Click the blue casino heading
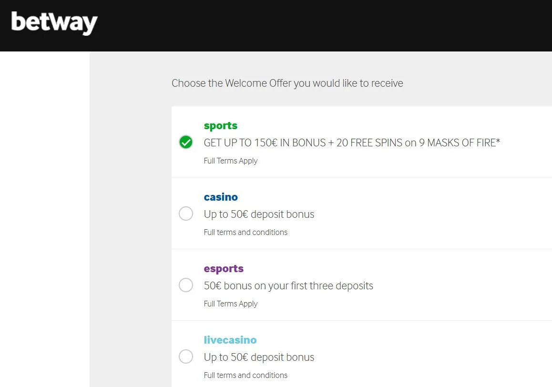552x387 pixels. click(221, 197)
